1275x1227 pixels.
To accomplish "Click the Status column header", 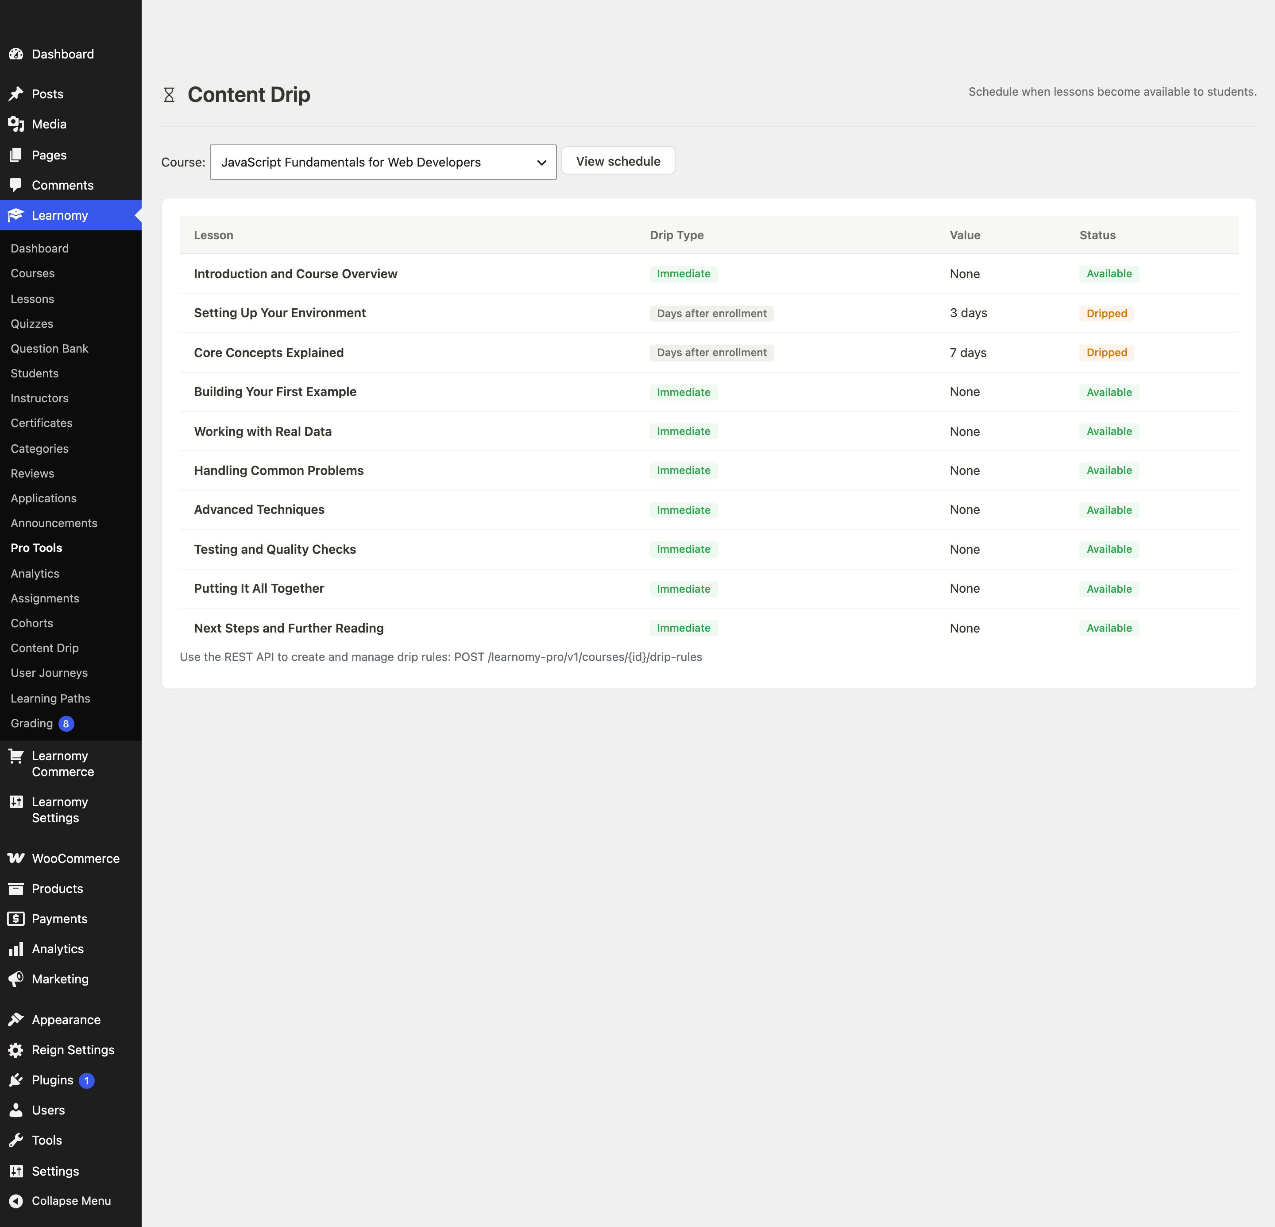I will point(1097,235).
